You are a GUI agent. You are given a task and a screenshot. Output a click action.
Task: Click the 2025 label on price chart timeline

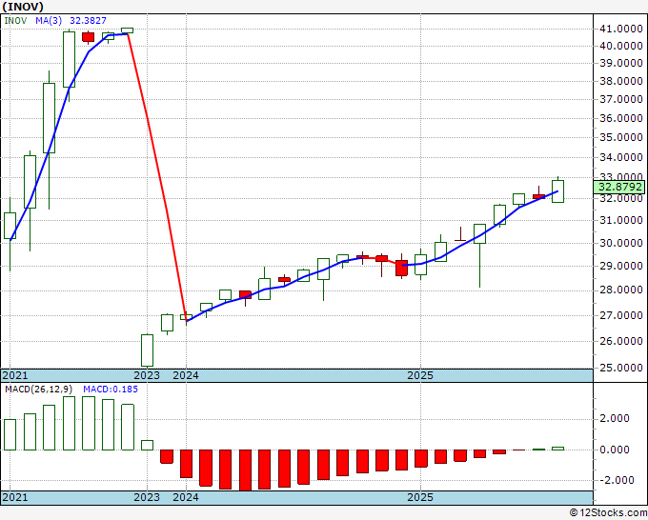coord(420,375)
